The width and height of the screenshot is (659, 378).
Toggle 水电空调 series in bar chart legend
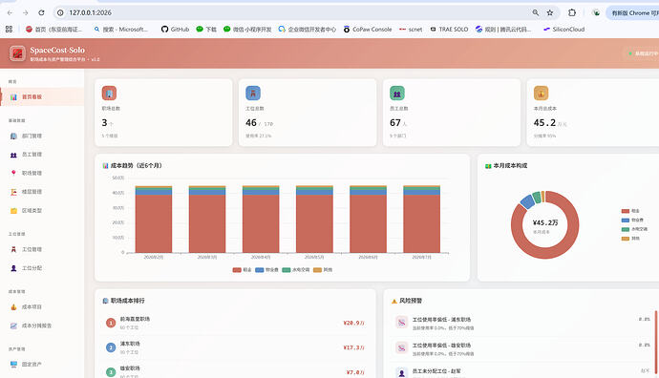coord(296,270)
